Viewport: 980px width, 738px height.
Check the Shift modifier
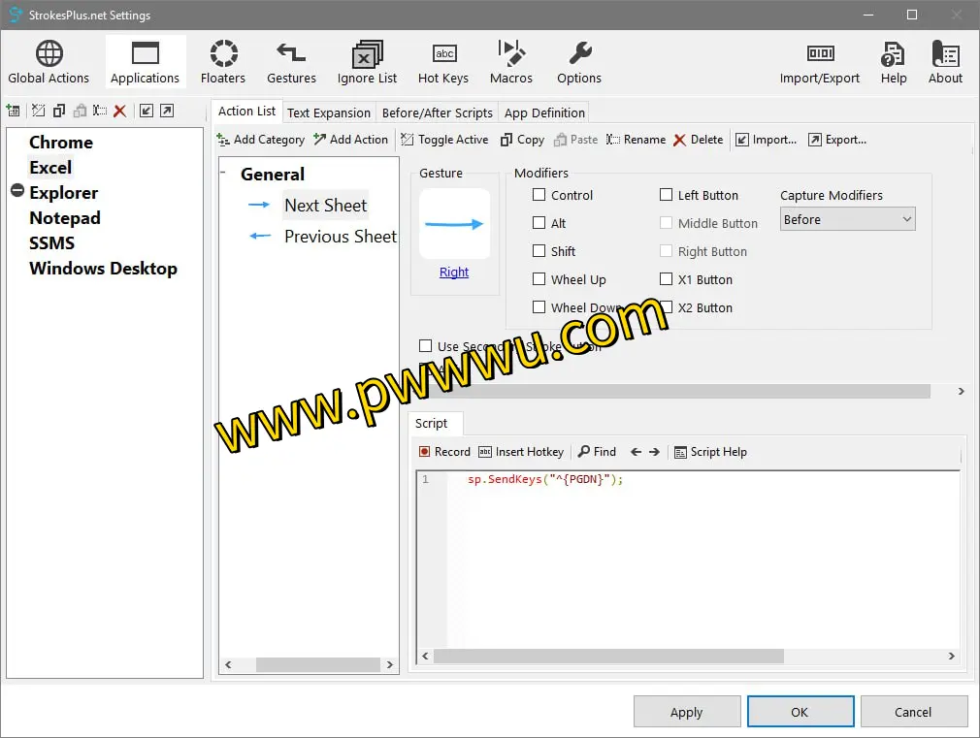pos(539,251)
